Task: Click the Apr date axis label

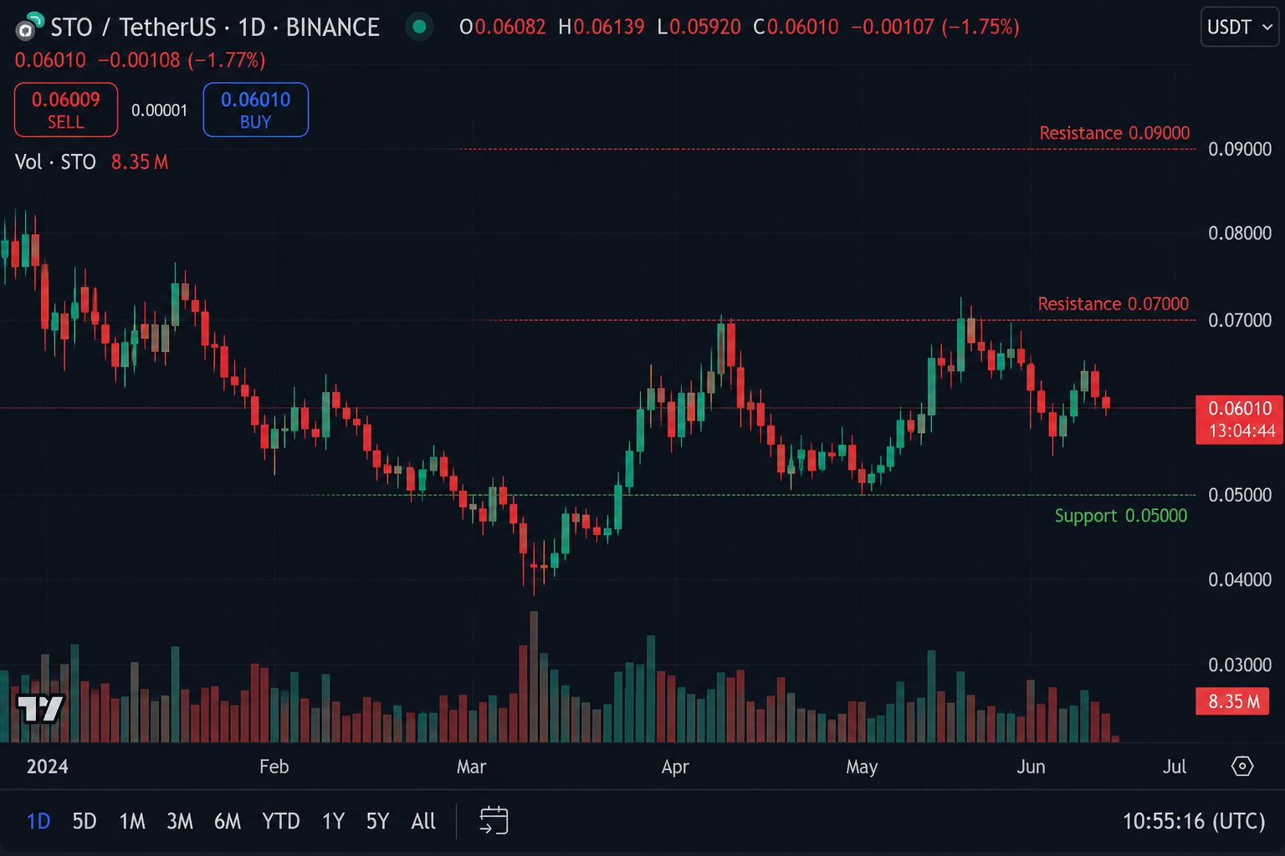Action: [x=675, y=767]
